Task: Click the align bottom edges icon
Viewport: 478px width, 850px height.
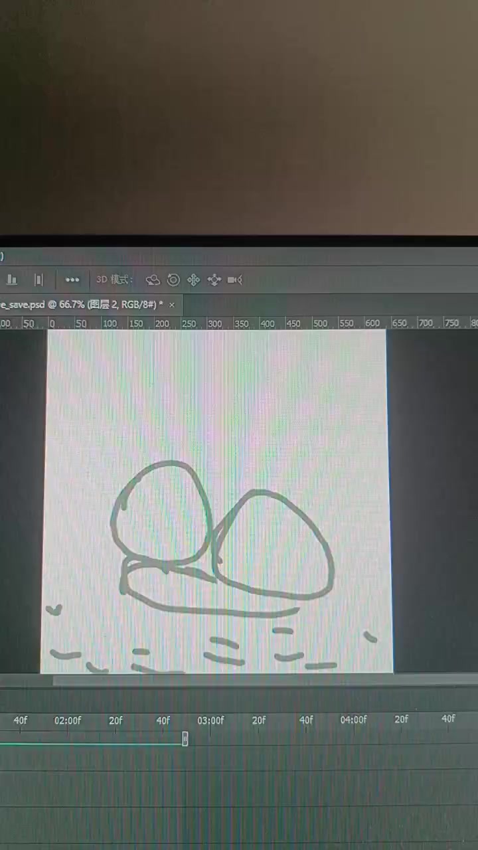Action: point(11,280)
